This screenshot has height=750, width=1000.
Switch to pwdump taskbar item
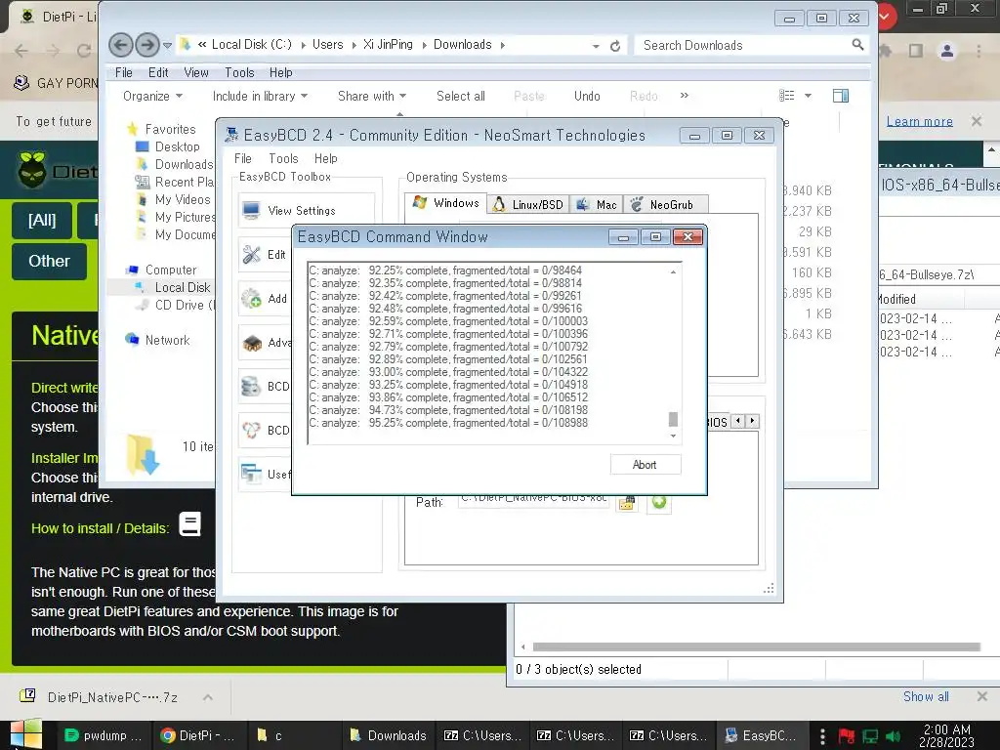coord(104,735)
